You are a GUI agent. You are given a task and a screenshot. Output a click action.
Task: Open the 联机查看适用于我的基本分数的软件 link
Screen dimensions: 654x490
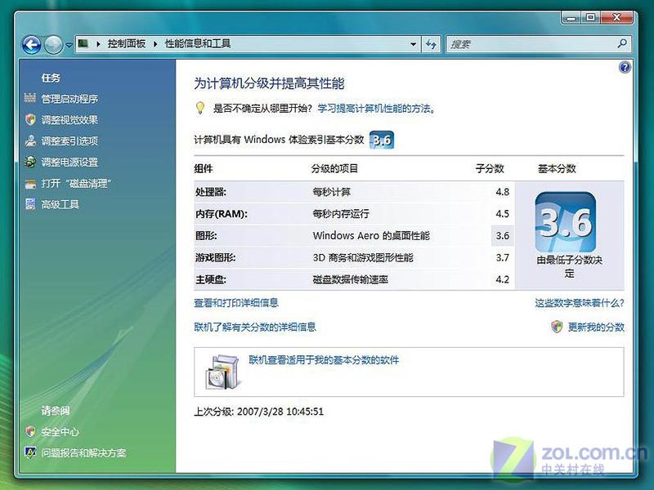tap(324, 360)
